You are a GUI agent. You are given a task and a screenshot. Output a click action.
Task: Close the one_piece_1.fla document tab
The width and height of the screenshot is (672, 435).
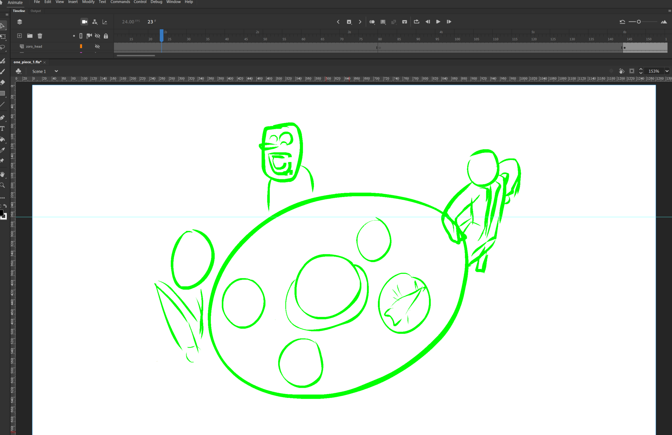click(x=45, y=62)
